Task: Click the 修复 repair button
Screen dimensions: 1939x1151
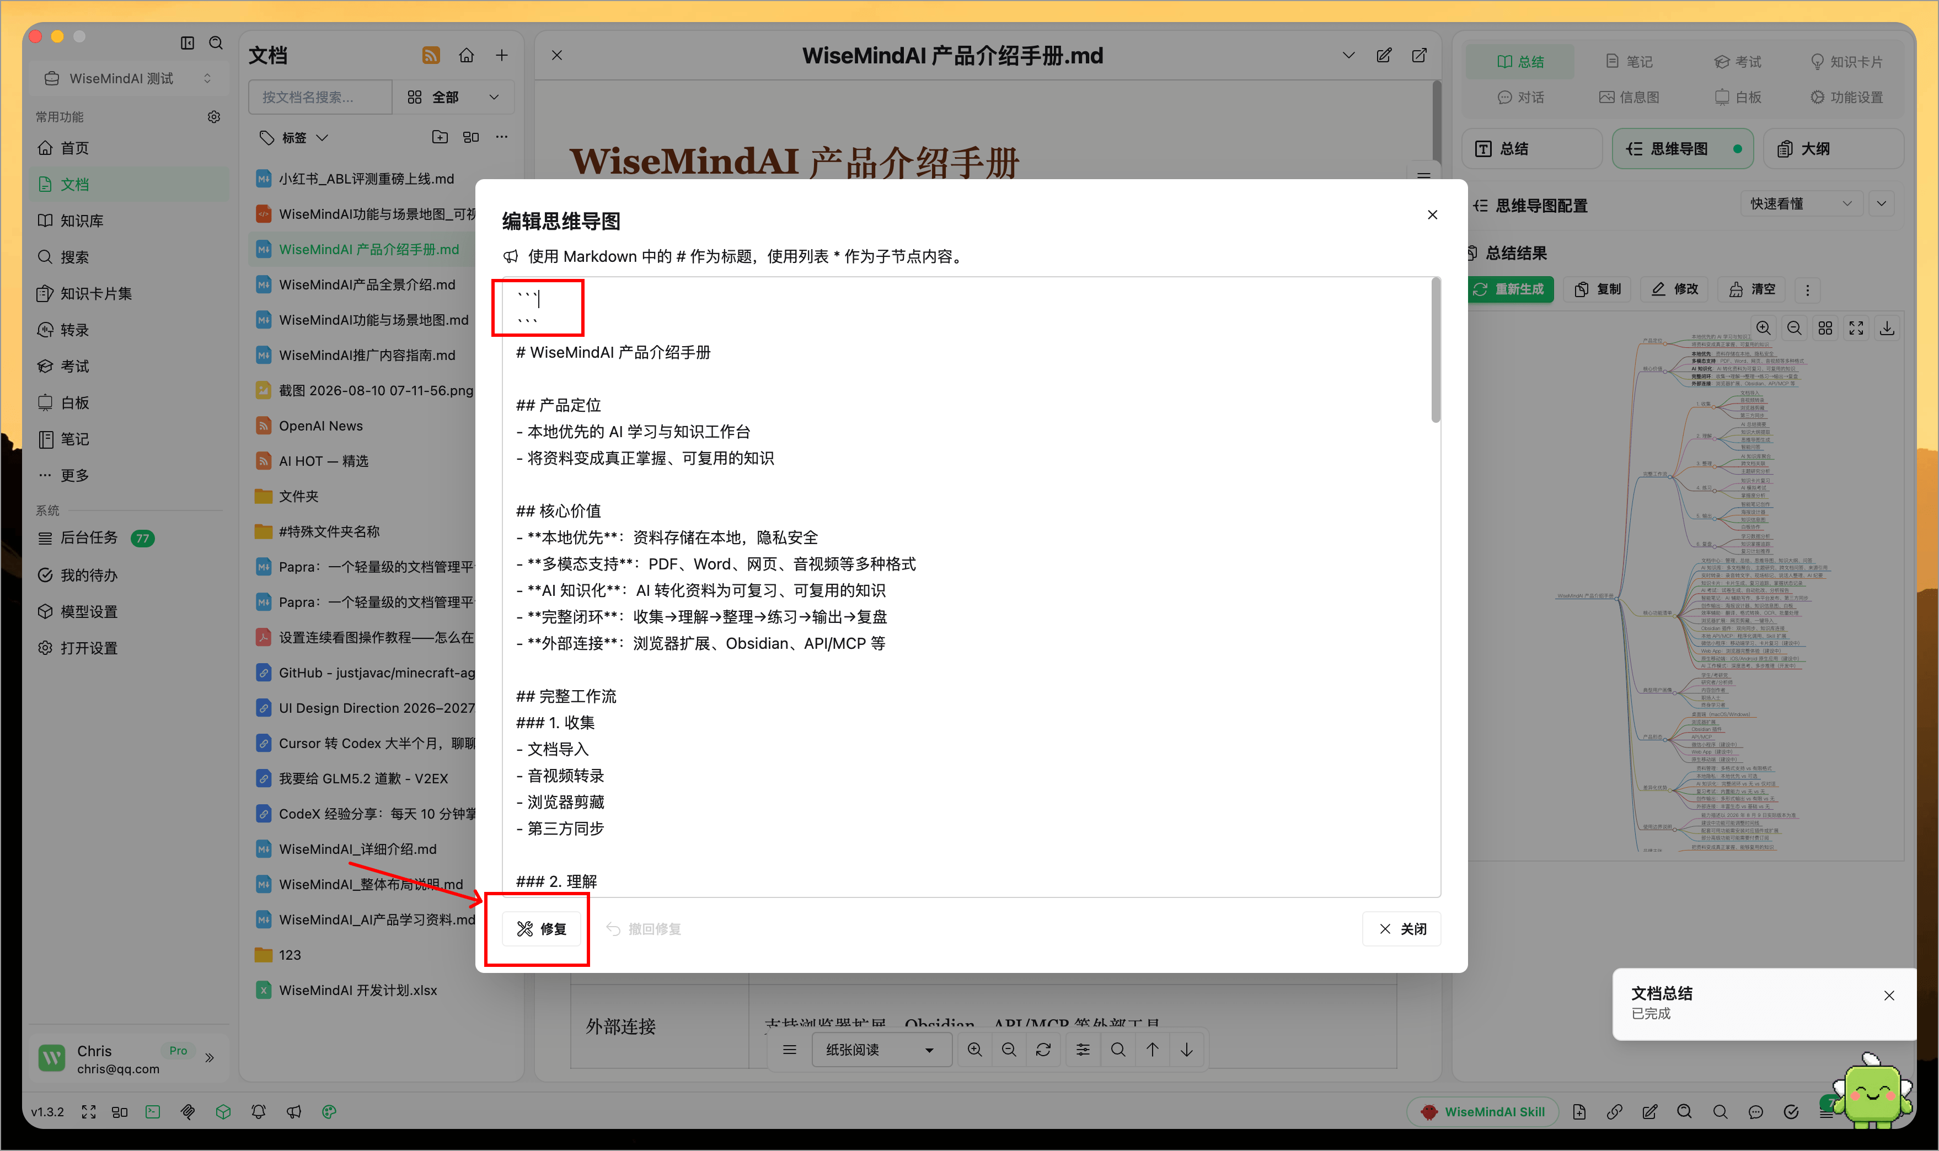Action: tap(541, 928)
